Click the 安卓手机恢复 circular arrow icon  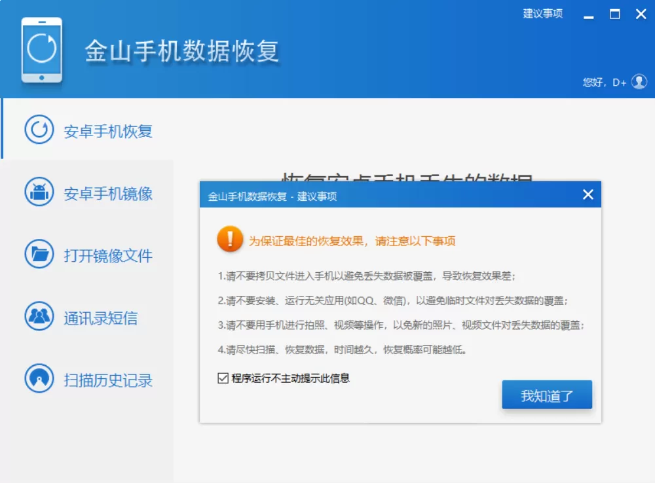click(39, 130)
